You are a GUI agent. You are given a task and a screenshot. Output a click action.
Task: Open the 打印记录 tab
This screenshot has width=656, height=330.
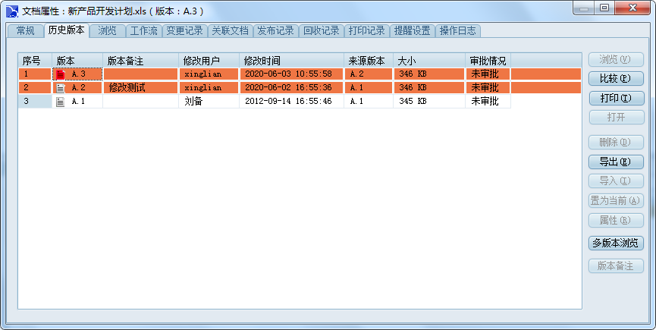[x=366, y=30]
